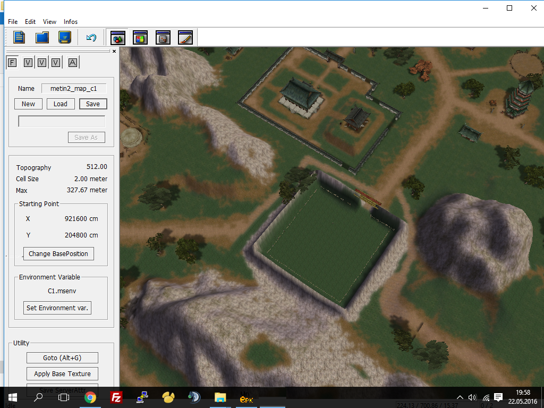Image resolution: width=544 pixels, height=408 pixels.
Task: Open the Windows Start menu
Action: tap(13, 397)
